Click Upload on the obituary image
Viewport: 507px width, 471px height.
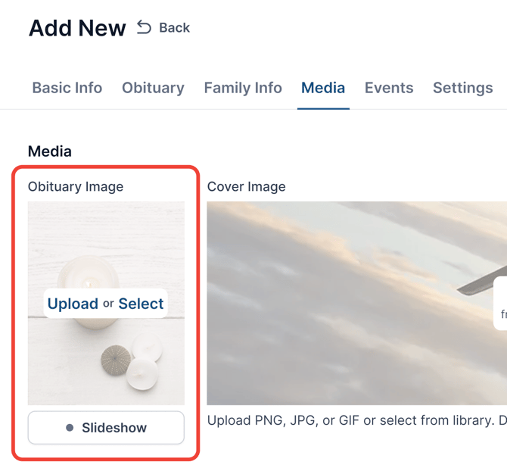click(73, 304)
